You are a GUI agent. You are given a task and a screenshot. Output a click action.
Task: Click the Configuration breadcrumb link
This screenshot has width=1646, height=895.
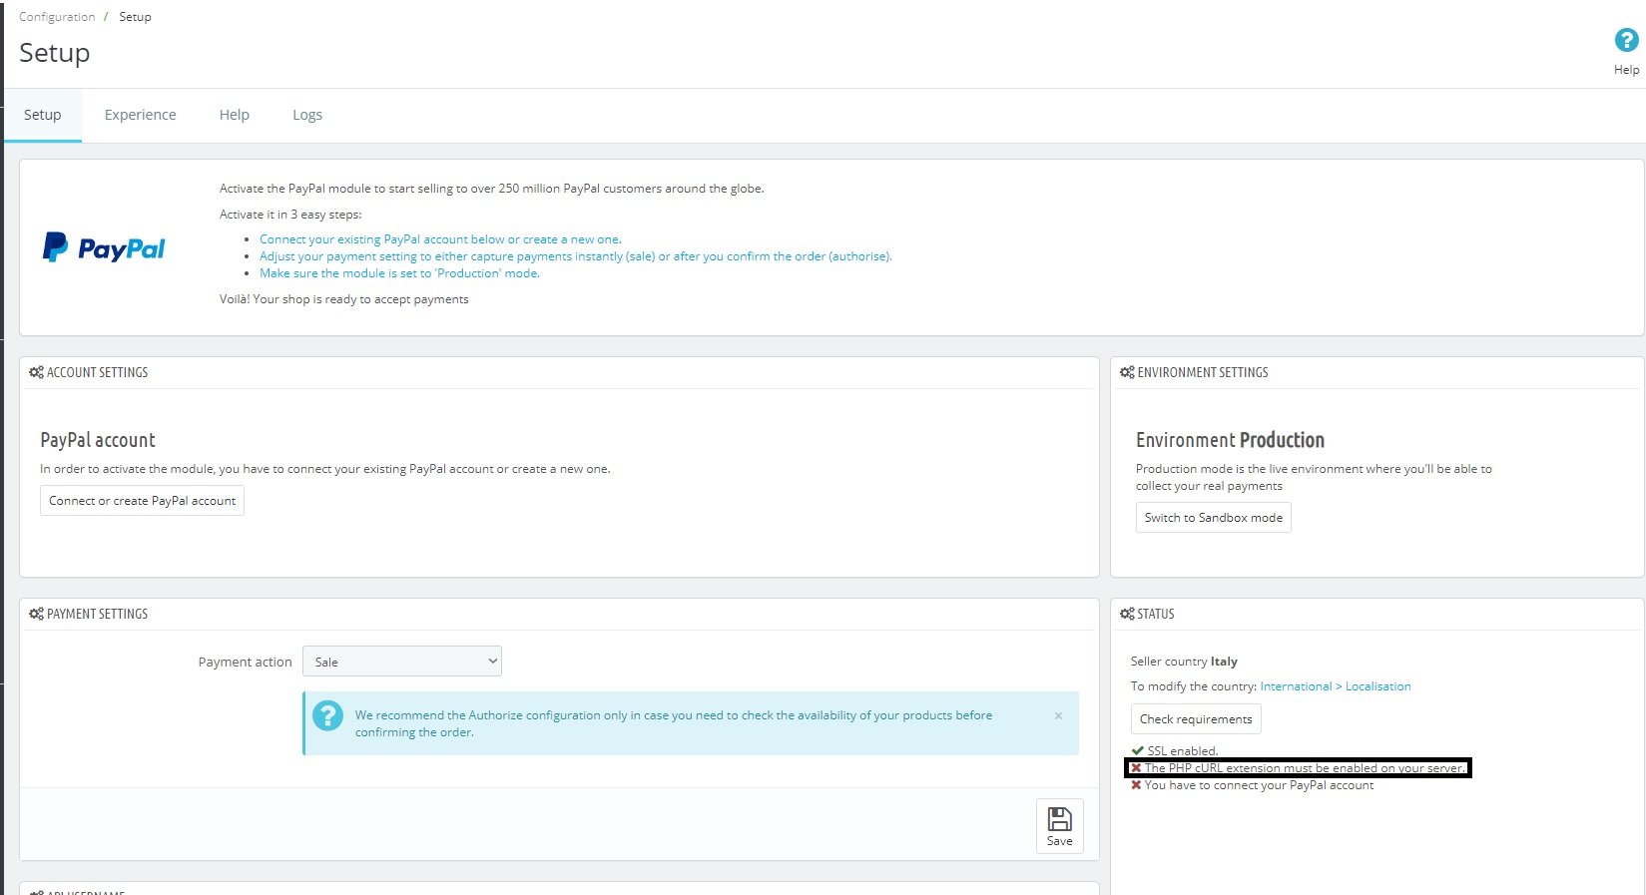click(57, 17)
